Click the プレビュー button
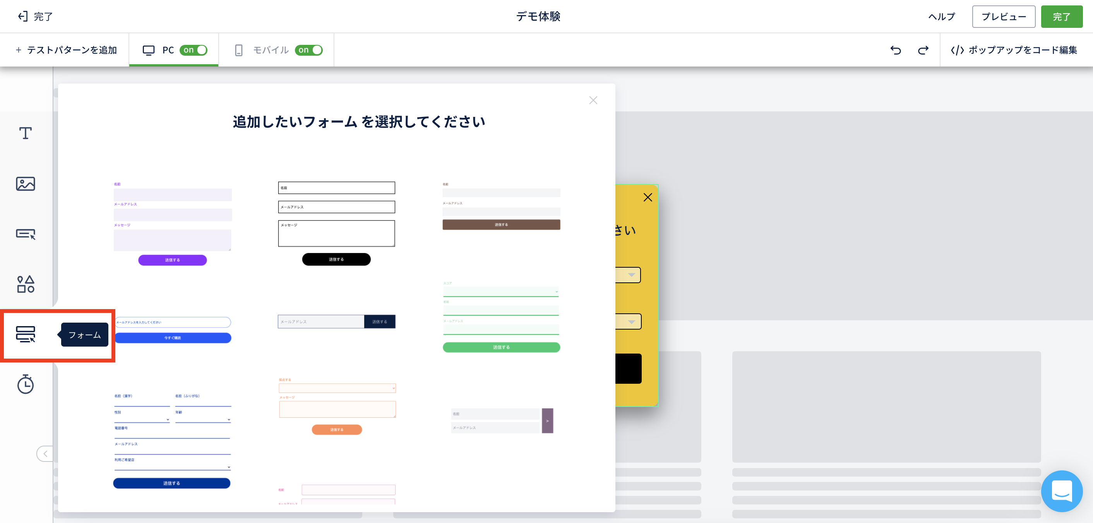 point(1004,17)
